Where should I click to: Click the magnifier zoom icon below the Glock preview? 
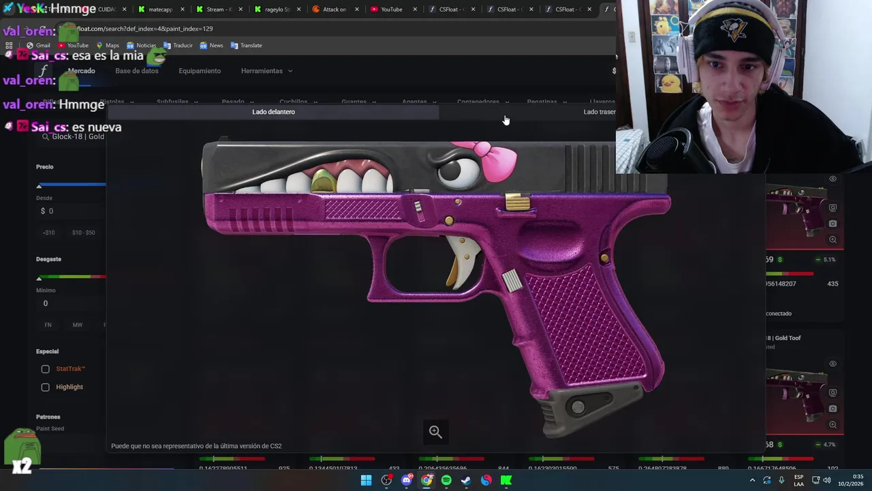(435, 432)
